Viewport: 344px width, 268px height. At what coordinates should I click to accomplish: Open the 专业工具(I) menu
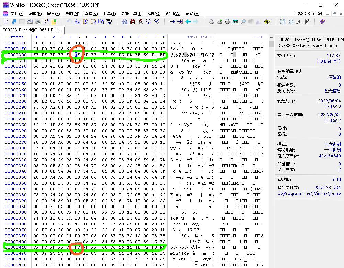click(131, 13)
